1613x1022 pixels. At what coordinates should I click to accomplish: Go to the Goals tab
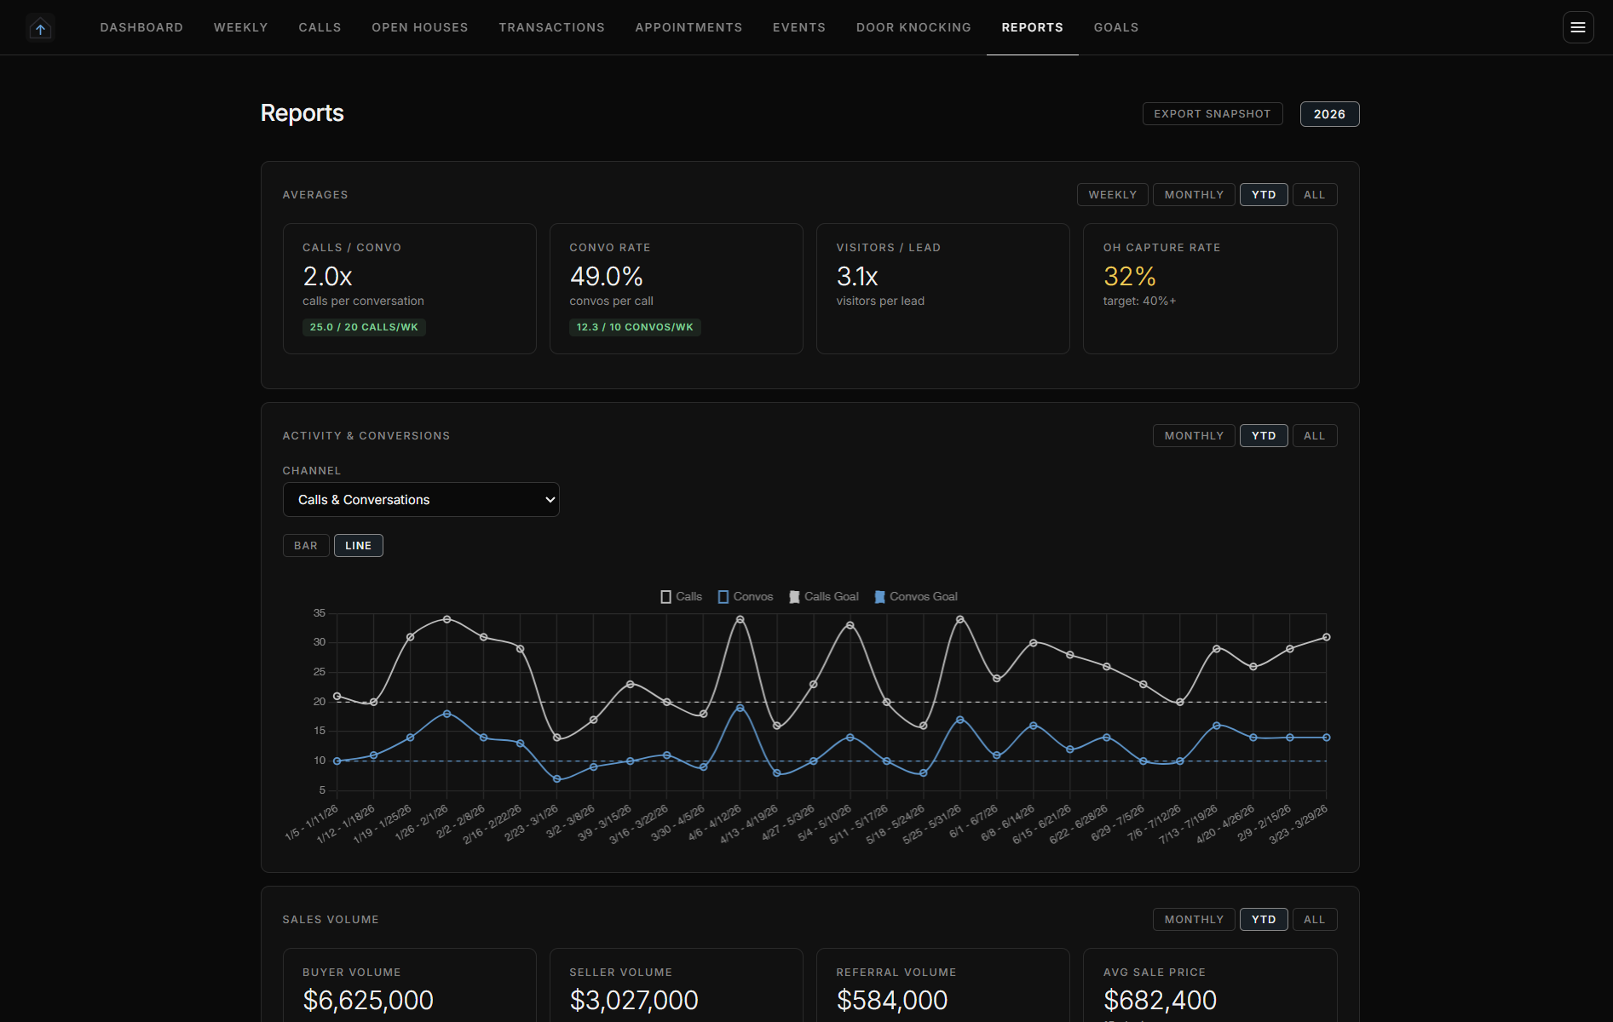click(x=1116, y=27)
